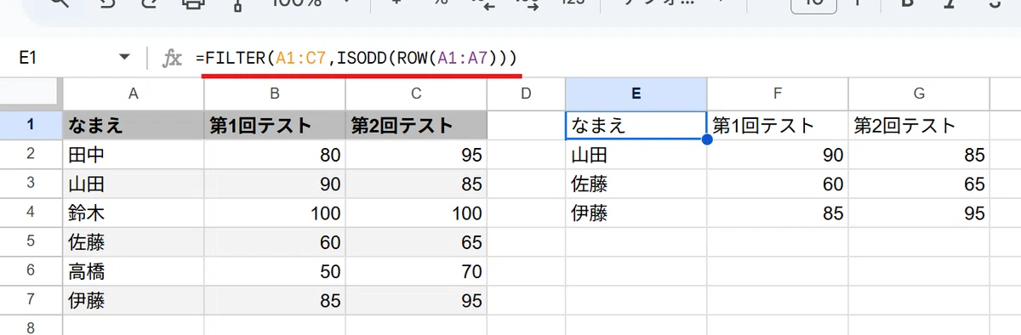Viewport: 1021px width, 335px height.
Task: Click cell A3 containing 山田
Action: [133, 184]
